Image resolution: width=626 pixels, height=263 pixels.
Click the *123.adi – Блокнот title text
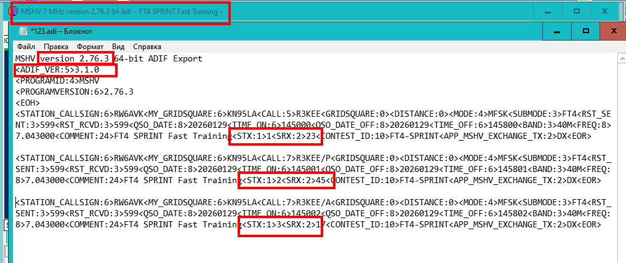point(62,31)
